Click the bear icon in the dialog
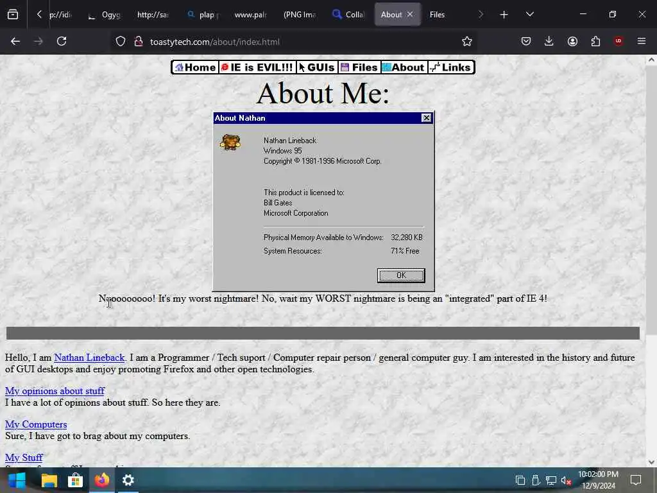Viewport: 657px width, 493px height. pos(230,143)
